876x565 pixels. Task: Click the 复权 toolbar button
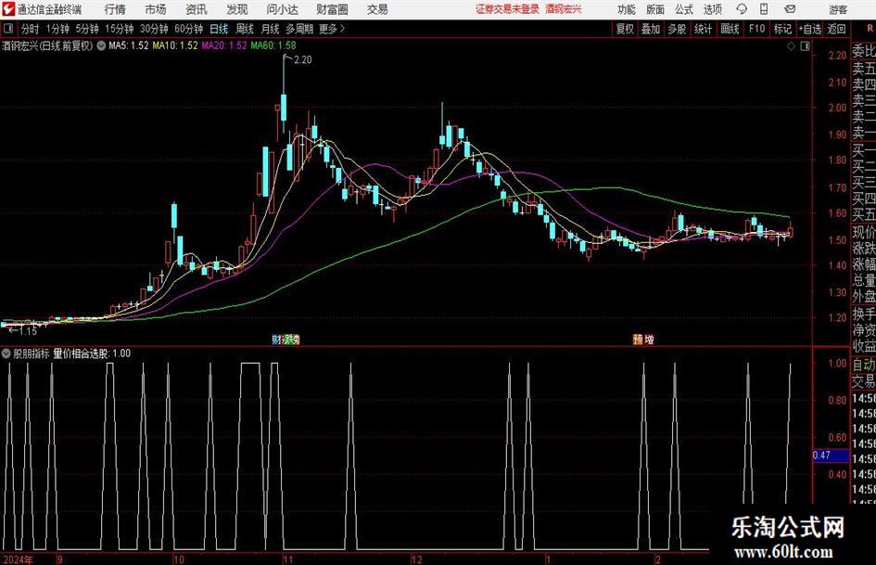(x=625, y=29)
